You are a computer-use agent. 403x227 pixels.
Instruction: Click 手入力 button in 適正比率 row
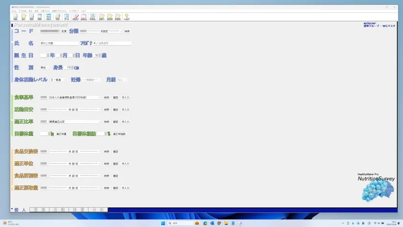pos(125,121)
